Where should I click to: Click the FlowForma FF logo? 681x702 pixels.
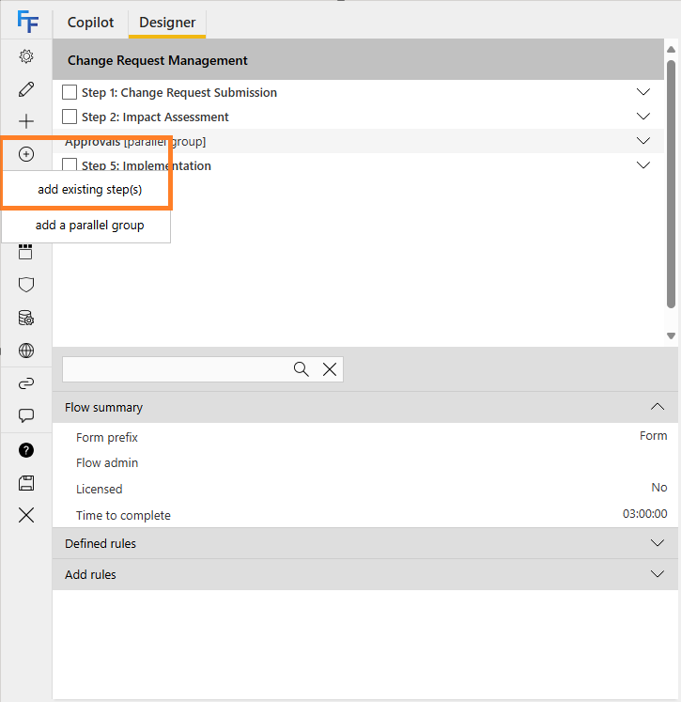click(27, 22)
